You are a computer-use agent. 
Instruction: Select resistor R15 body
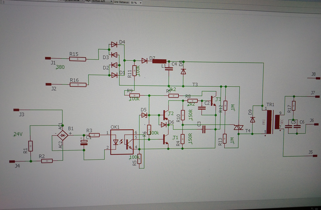[77, 59]
